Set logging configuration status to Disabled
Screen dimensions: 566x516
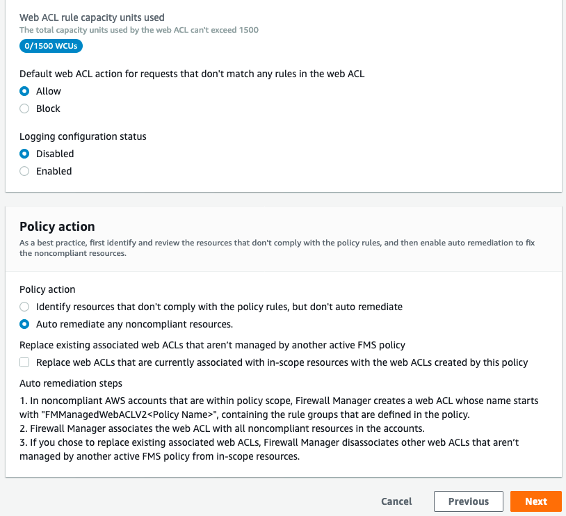pyautogui.click(x=24, y=154)
